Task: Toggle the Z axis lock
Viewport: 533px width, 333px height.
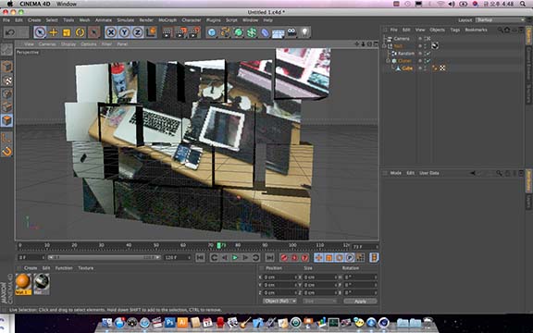Action: (137, 32)
